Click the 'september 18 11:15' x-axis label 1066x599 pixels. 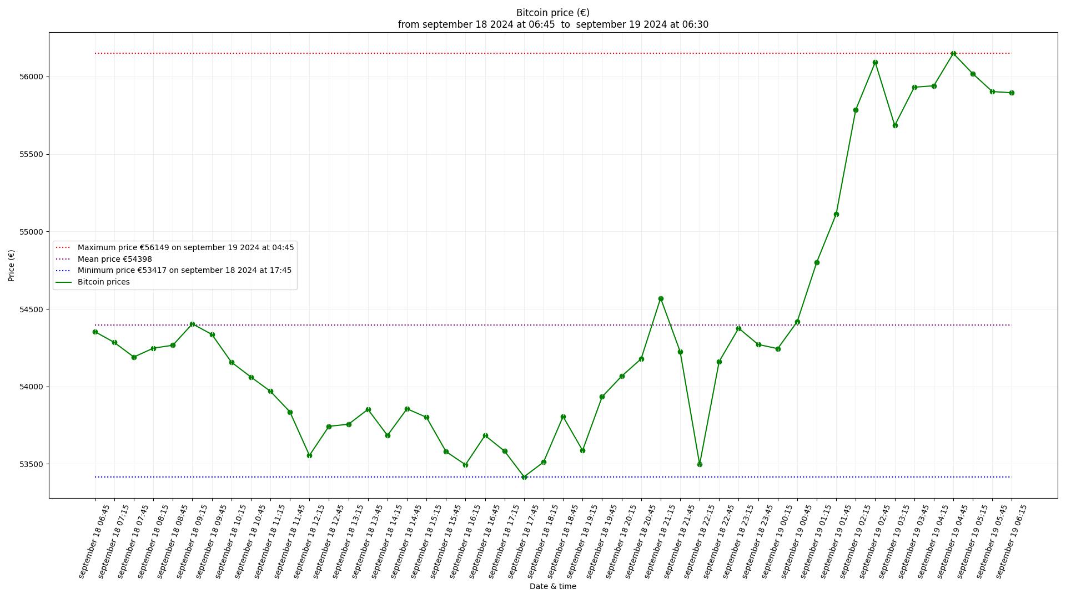click(269, 541)
